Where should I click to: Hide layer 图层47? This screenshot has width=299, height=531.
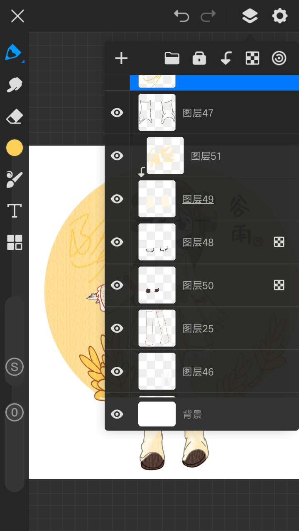pos(117,113)
